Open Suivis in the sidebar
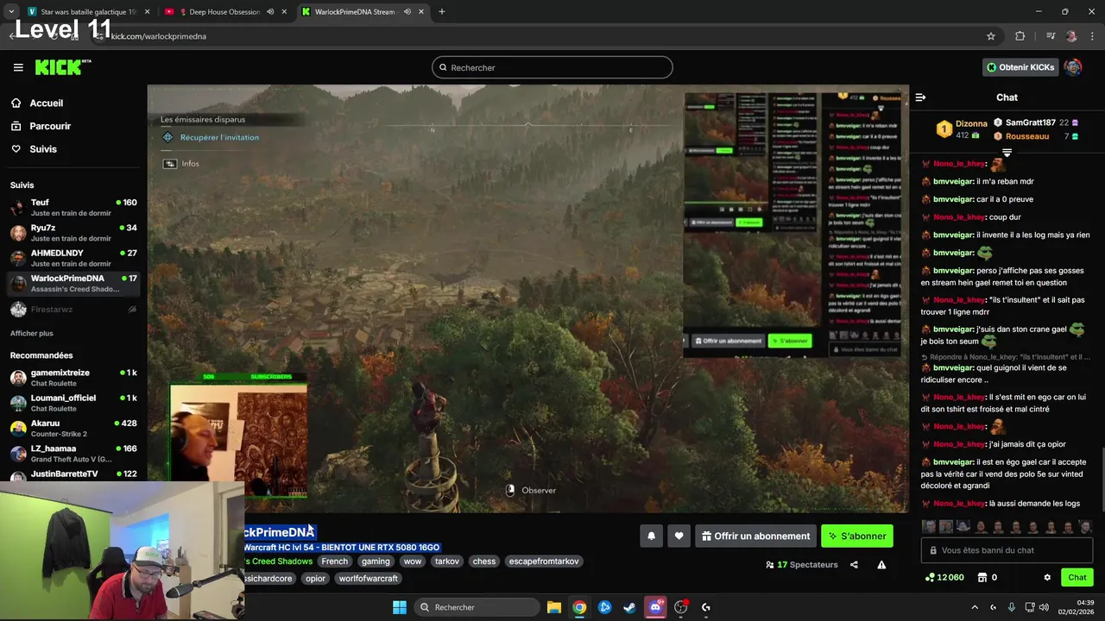The image size is (1105, 621). click(43, 149)
